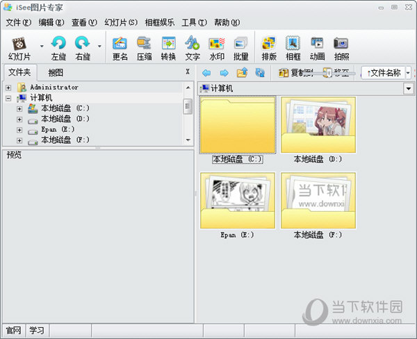Click the iSee application logo in title bar
The height and width of the screenshot is (339, 417).
8,7
